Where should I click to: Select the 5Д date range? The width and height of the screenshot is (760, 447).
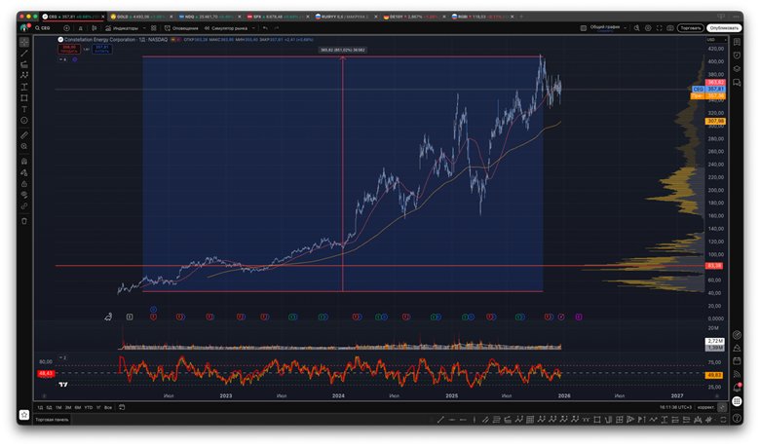[49, 407]
